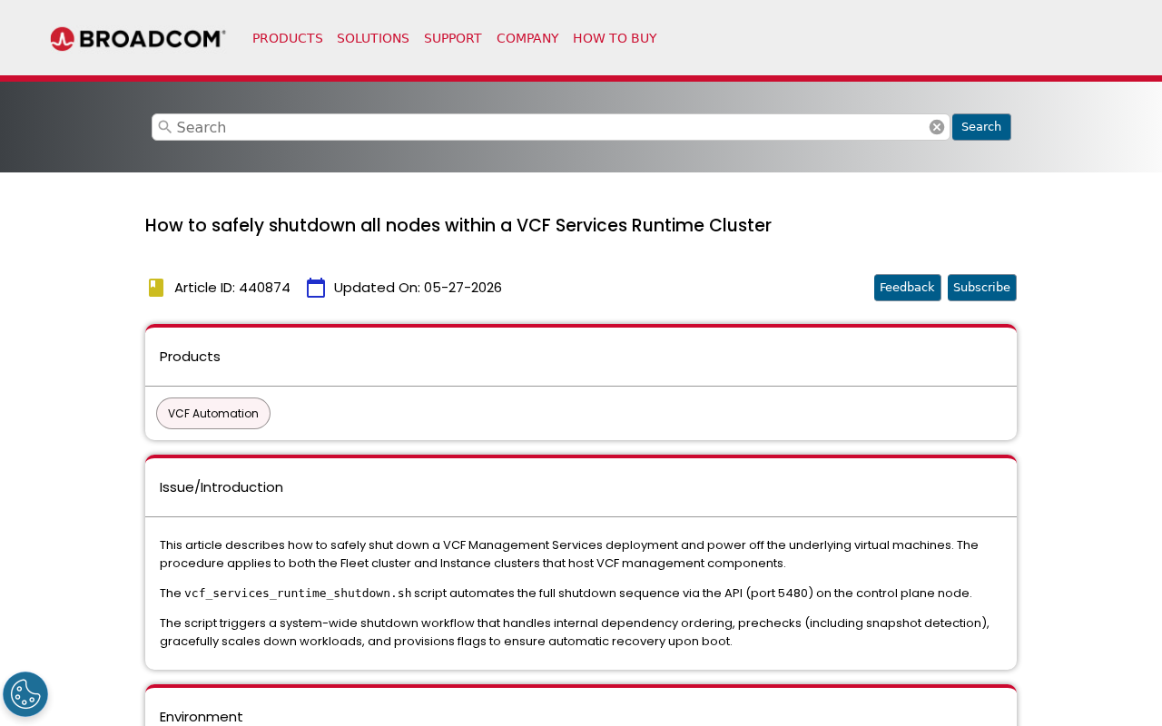Click the magnifier icon in search box

[165, 127]
